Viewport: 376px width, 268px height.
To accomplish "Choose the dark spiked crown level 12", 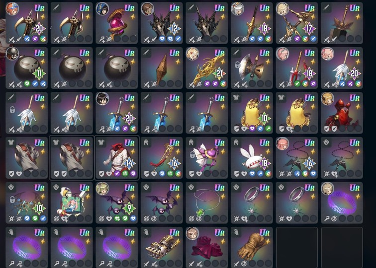I will [x=162, y=23].
